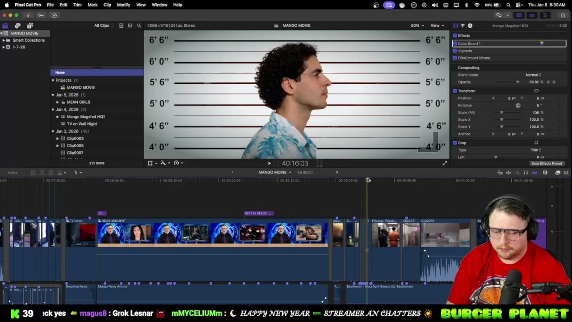Image resolution: width=572 pixels, height=322 pixels.
Task: Open the Edit menu
Action: pos(63,5)
